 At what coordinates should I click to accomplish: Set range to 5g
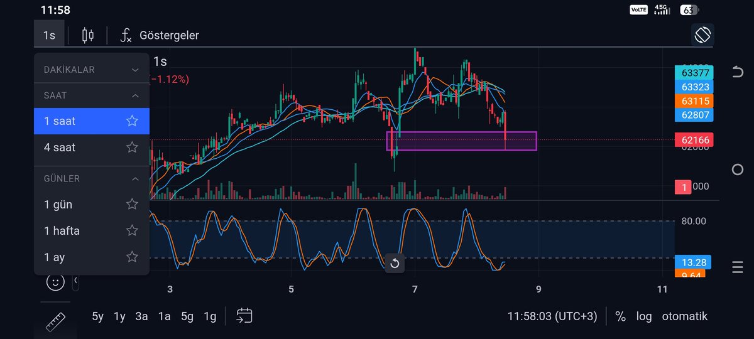[187, 316]
